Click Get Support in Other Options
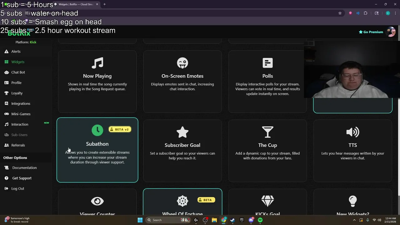400x225 pixels. pos(22,178)
